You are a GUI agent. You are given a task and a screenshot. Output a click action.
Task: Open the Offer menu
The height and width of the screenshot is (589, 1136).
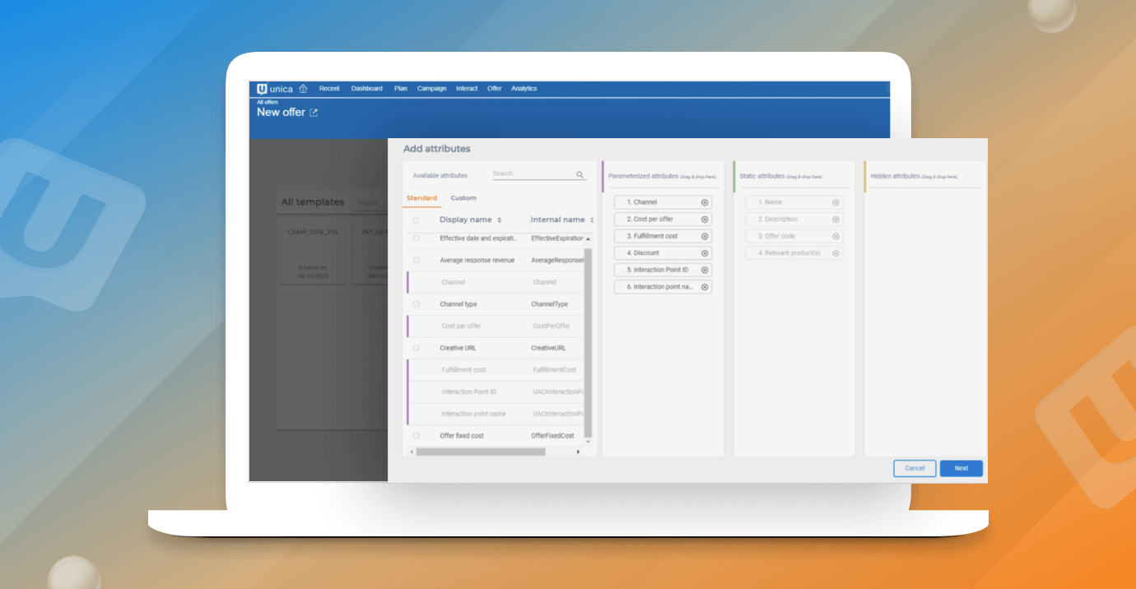point(495,89)
